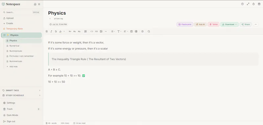This screenshot has width=263, height=125.
Task: Click the plus icon to add a tag
Action: click(x=50, y=19)
